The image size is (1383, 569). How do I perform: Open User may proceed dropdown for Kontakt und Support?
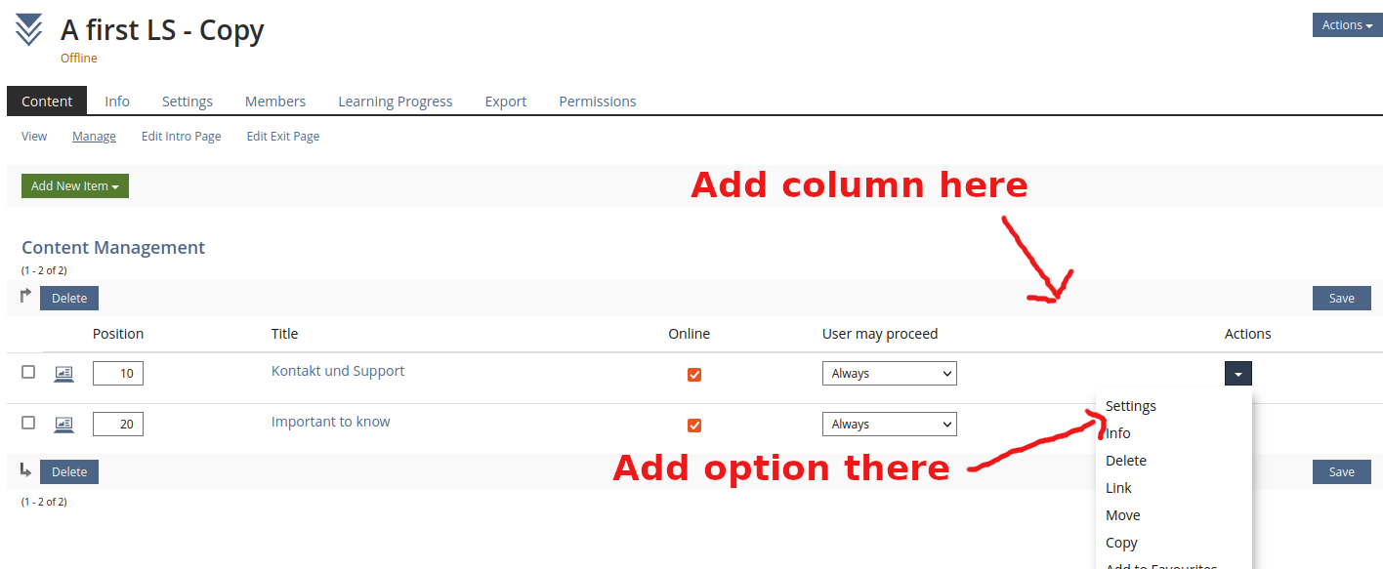click(889, 374)
